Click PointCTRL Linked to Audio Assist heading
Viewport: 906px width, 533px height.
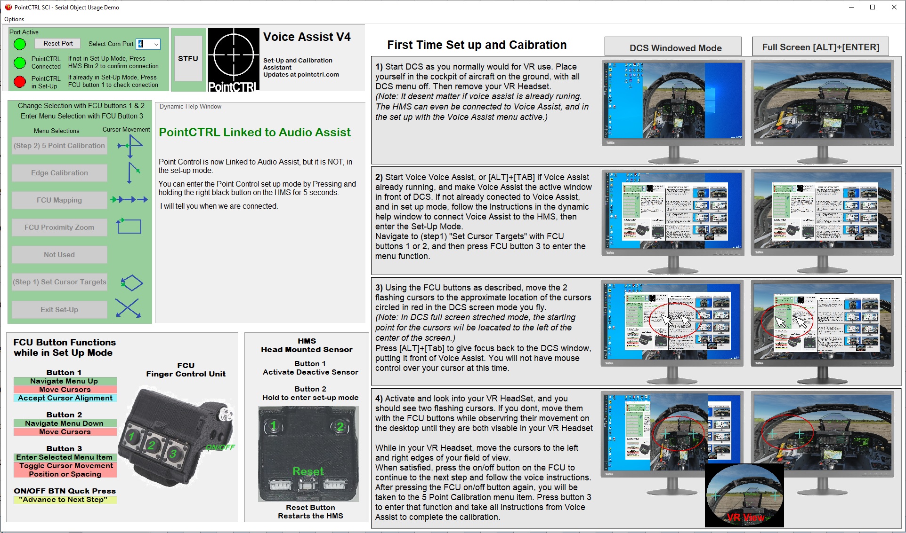[255, 133]
